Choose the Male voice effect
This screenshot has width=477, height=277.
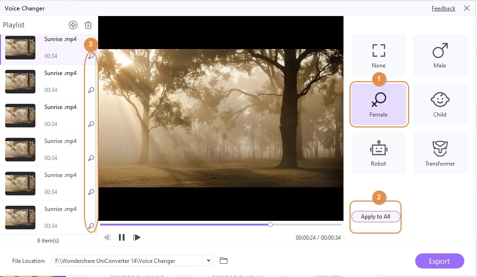click(x=440, y=55)
